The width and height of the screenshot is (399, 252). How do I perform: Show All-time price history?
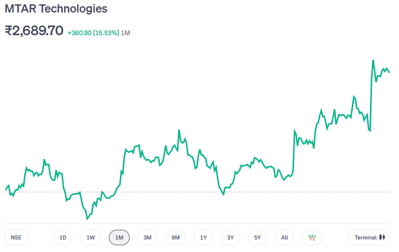coord(285,238)
